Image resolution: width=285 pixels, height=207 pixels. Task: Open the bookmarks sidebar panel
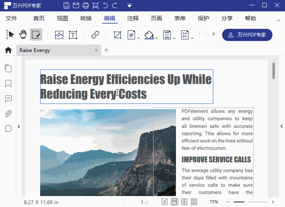tap(8, 84)
